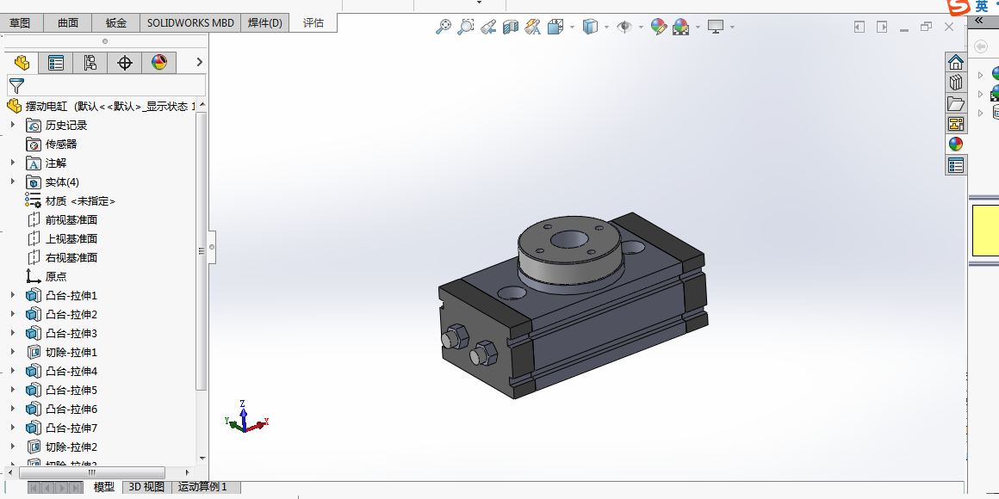
Task: Select the Zoom to Area tool
Action: [466, 27]
